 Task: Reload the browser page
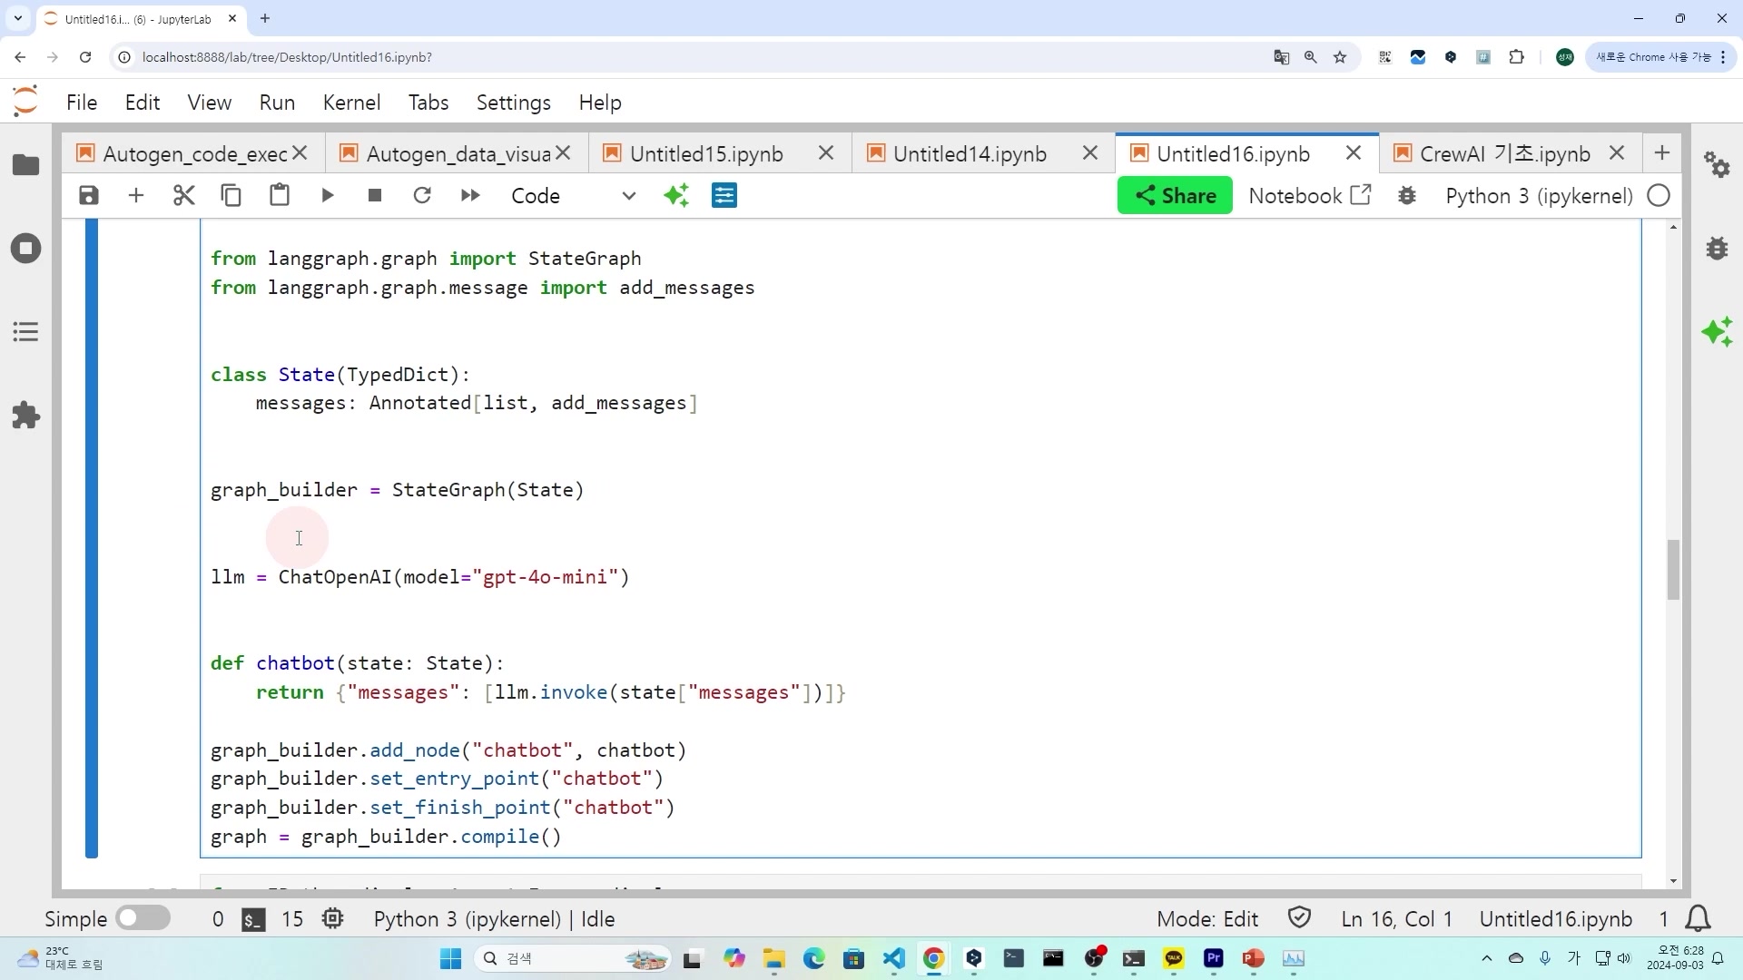tap(85, 57)
